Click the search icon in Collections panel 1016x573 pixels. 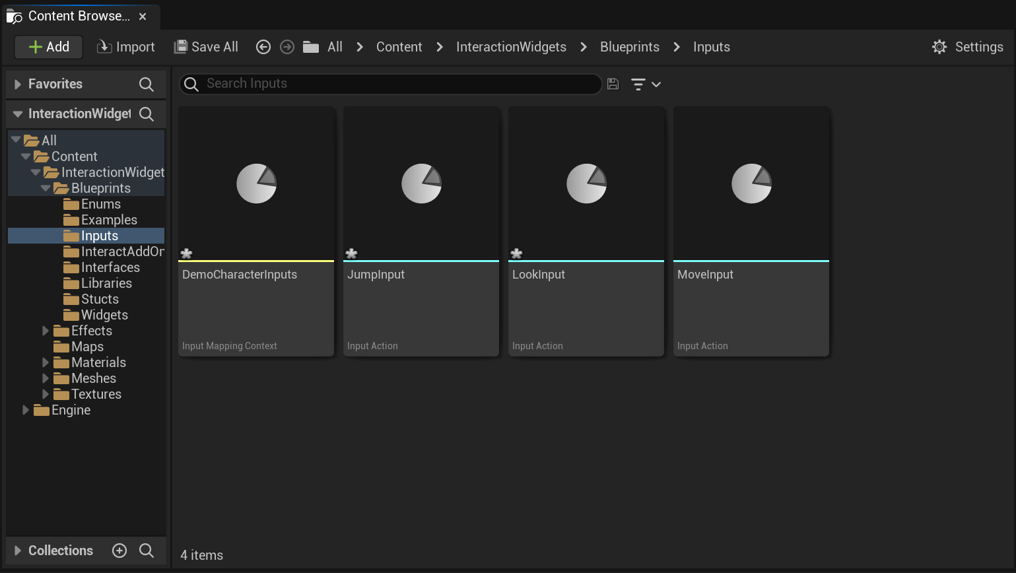pyautogui.click(x=147, y=551)
